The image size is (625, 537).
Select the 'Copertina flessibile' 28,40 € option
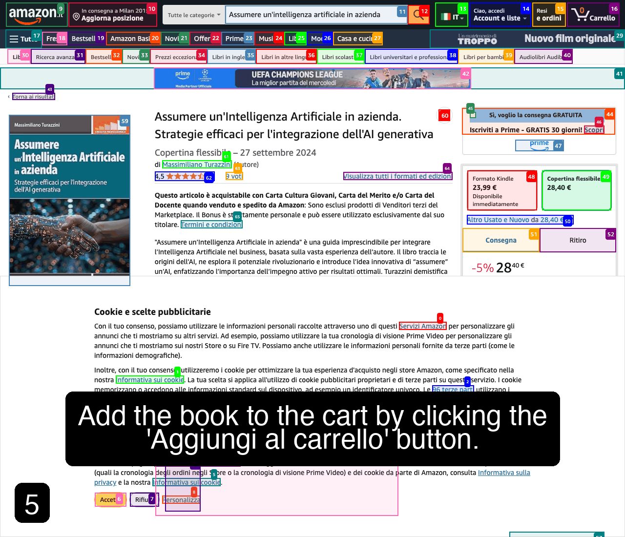click(x=577, y=190)
